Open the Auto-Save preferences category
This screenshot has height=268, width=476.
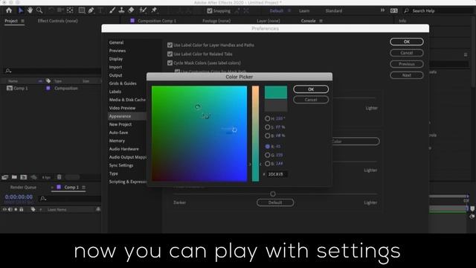[118, 133]
